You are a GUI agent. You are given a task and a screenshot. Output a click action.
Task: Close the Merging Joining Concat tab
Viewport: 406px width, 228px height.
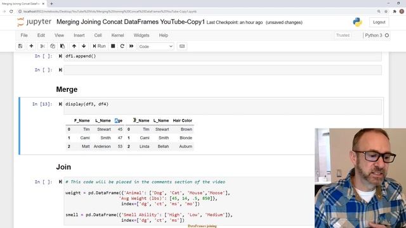pos(43,4)
